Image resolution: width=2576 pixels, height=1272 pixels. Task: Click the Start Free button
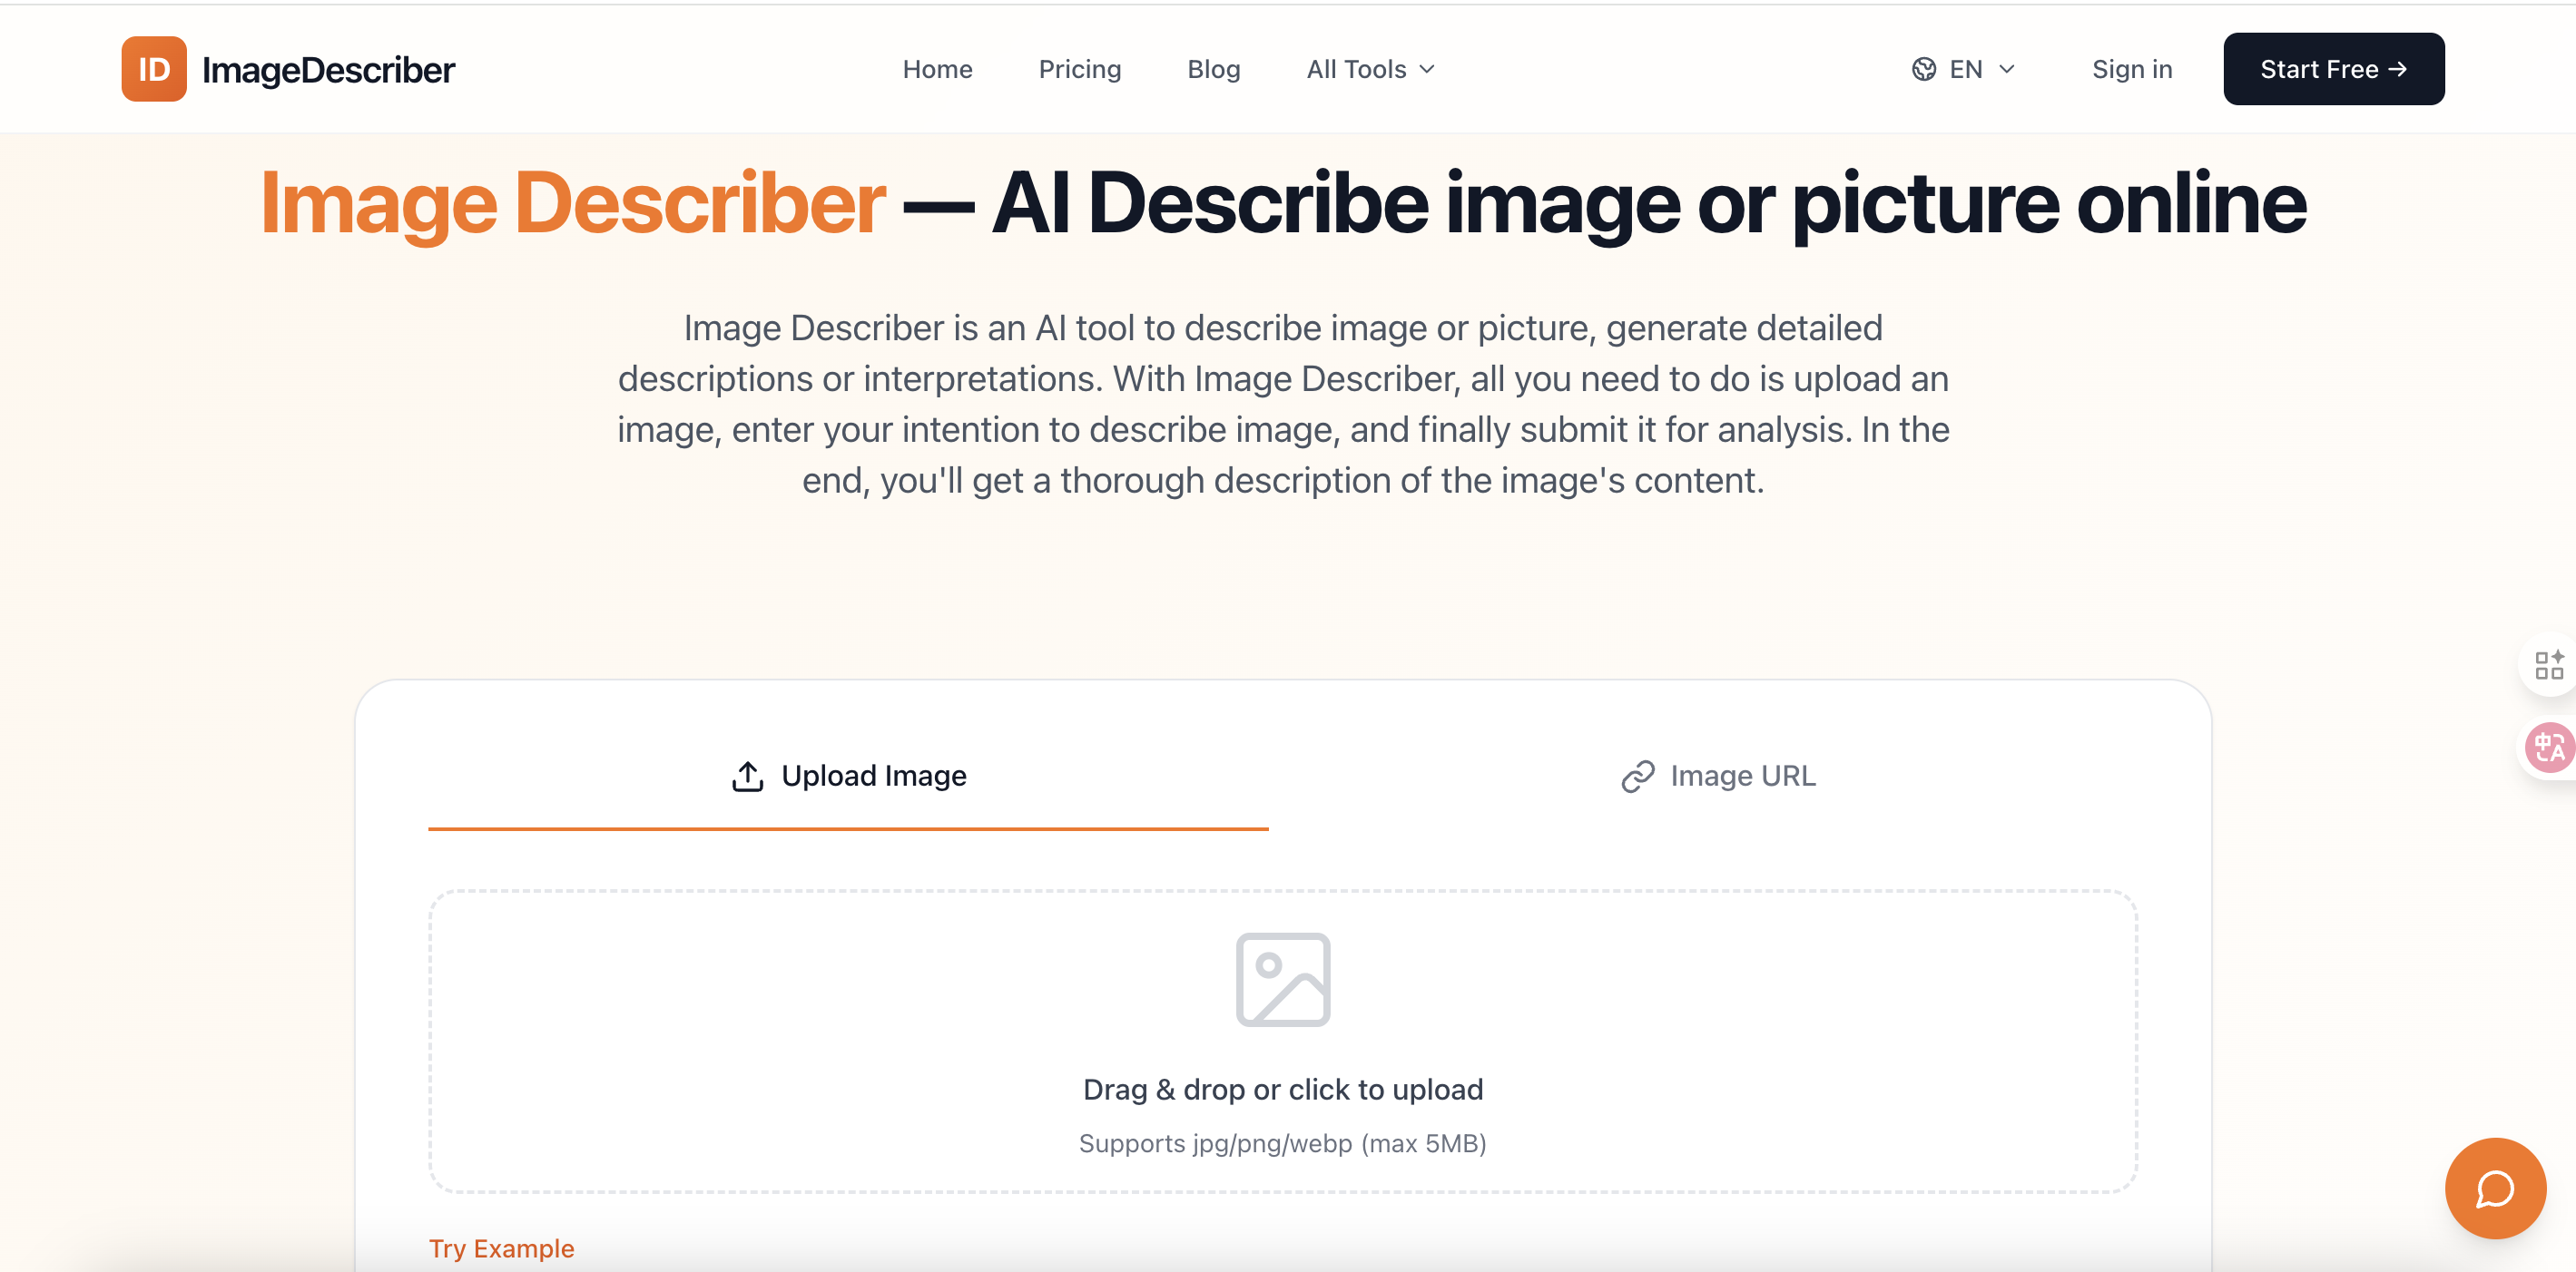[2333, 68]
